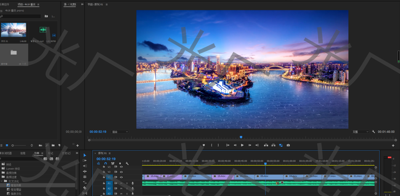Click 素材箱 bin in project panel
400x196 pixels.
pyautogui.click(x=14, y=55)
